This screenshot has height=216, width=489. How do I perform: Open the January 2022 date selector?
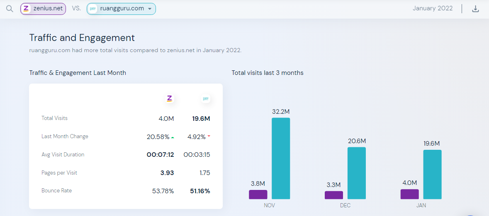433,8
